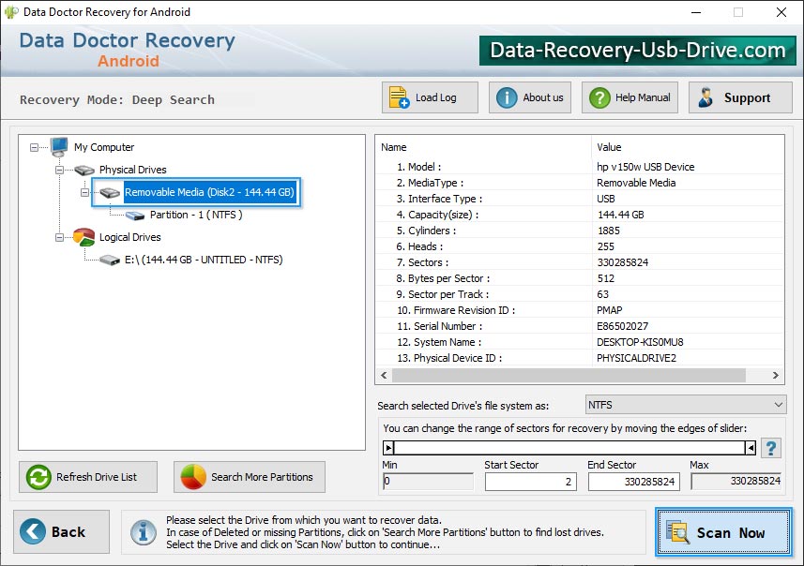Click the Removable Media drive icon
This screenshot has height=566, width=804.
[x=110, y=193]
